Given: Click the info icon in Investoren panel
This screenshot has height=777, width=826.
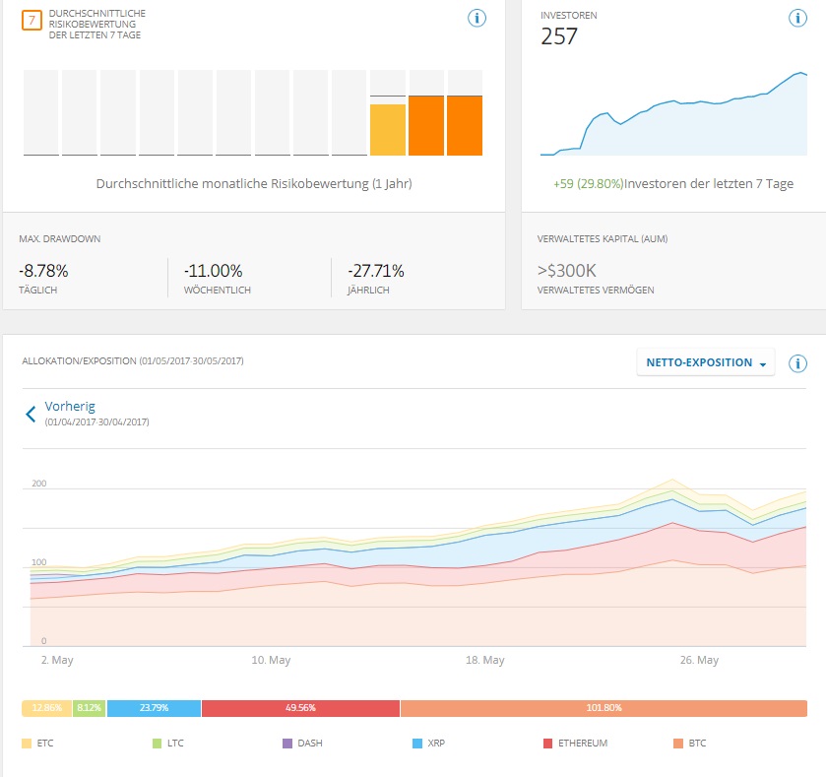Looking at the screenshot, I should click(797, 18).
